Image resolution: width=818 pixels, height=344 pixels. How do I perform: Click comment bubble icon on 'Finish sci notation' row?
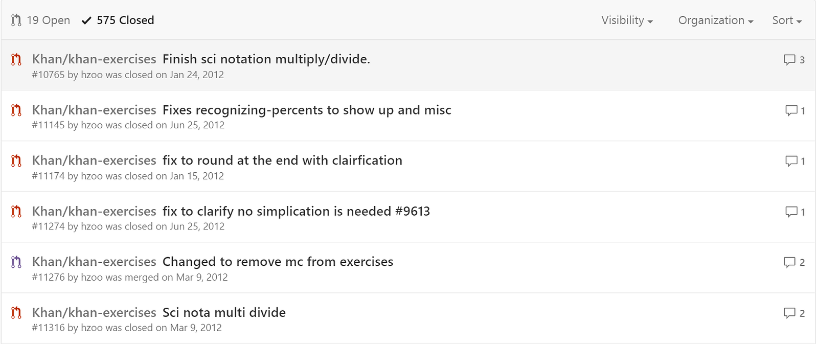coord(789,60)
